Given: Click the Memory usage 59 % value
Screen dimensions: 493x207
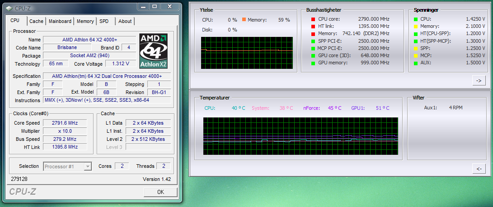Looking at the screenshot, I should [x=284, y=20].
